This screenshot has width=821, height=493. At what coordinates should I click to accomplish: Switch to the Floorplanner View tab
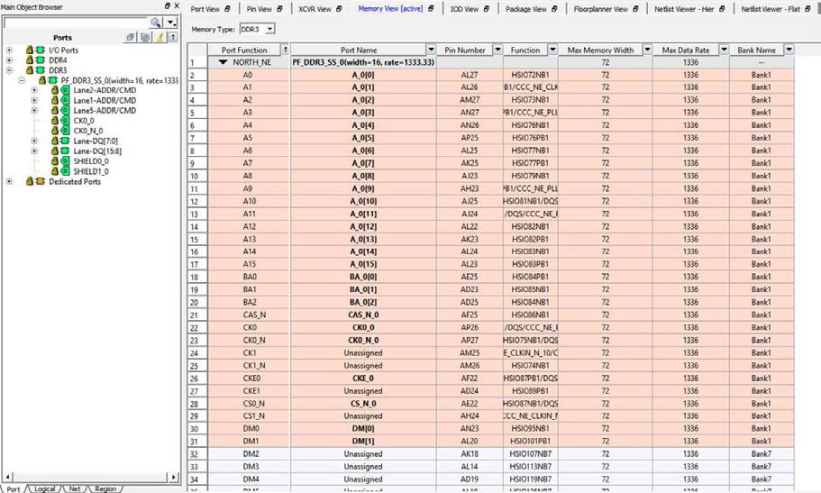tap(601, 9)
